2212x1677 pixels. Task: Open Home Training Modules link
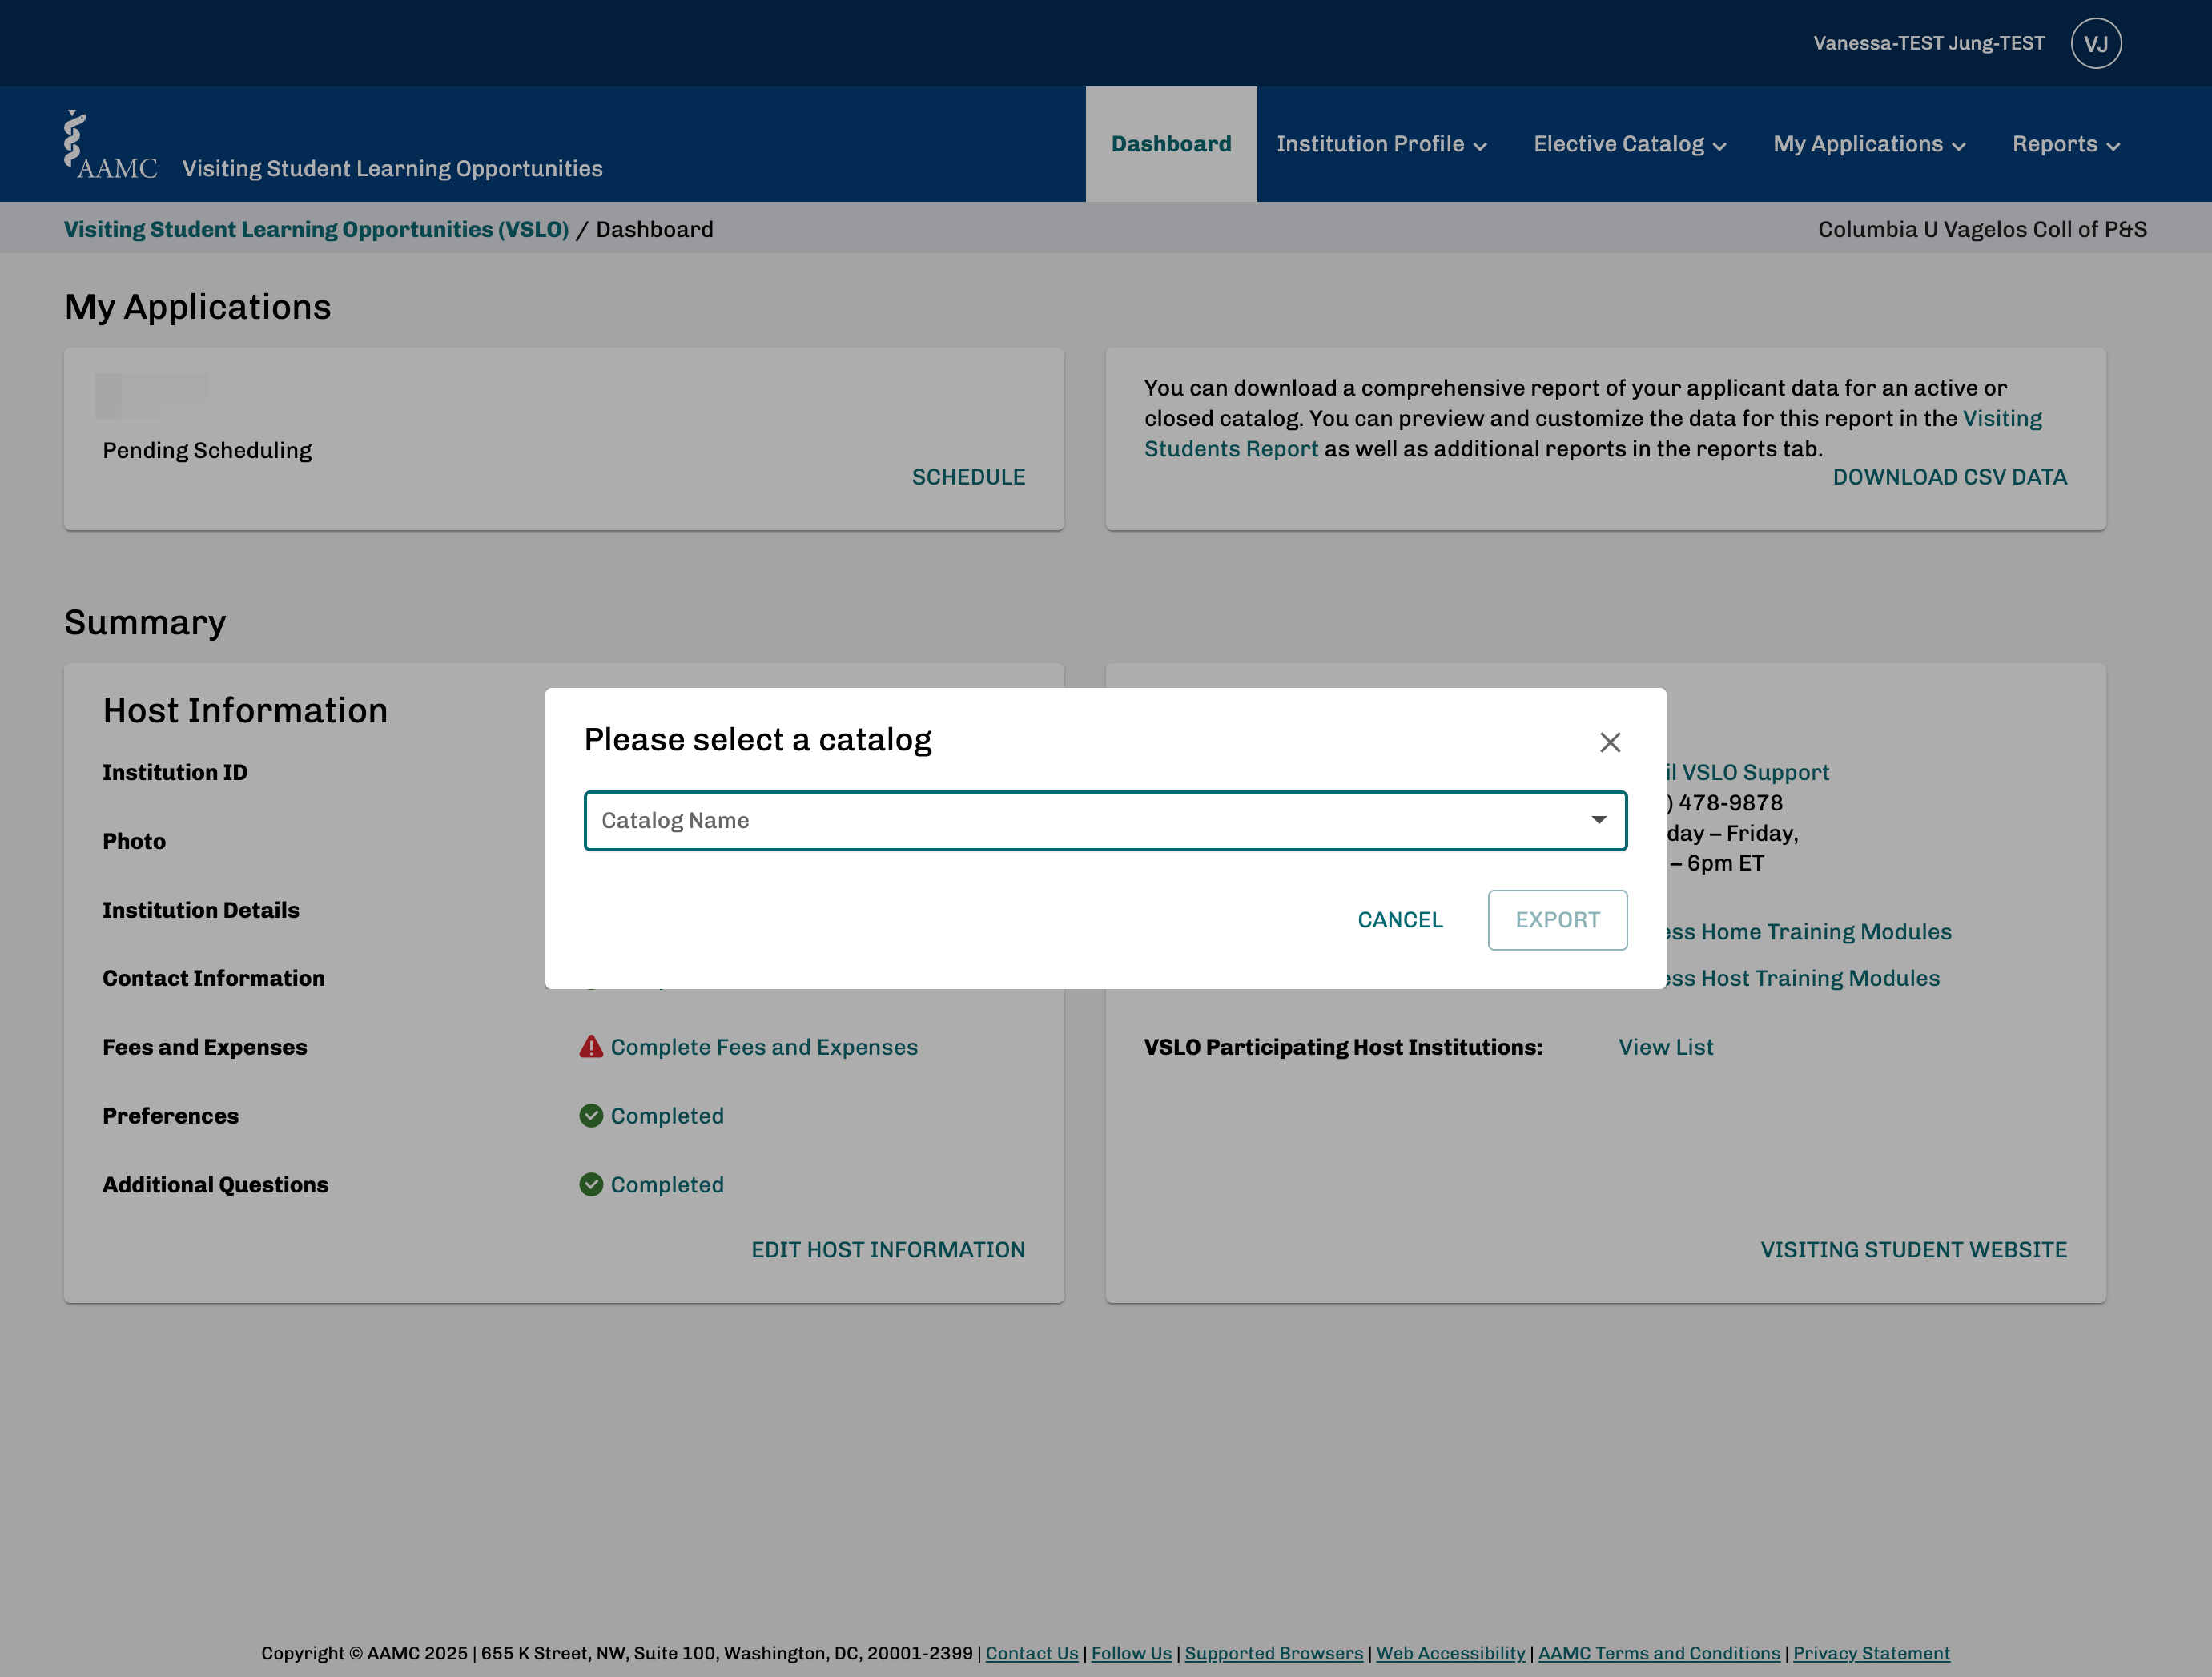(x=1809, y=932)
